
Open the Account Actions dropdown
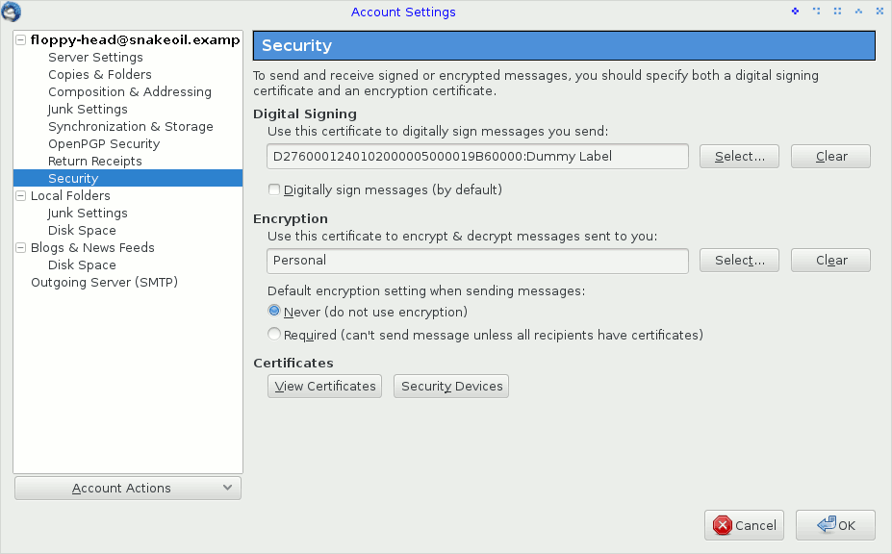pos(127,488)
